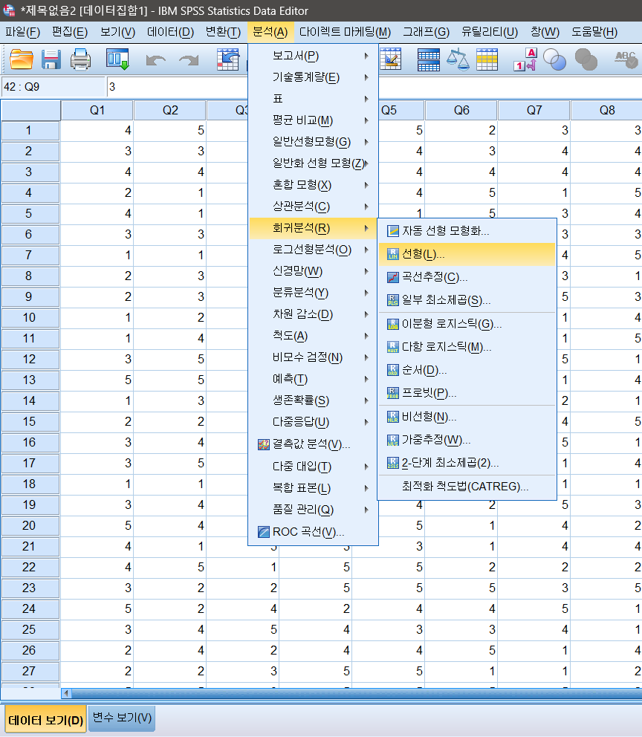Click the Print icon in toolbar
The height and width of the screenshot is (737, 642).
point(80,59)
